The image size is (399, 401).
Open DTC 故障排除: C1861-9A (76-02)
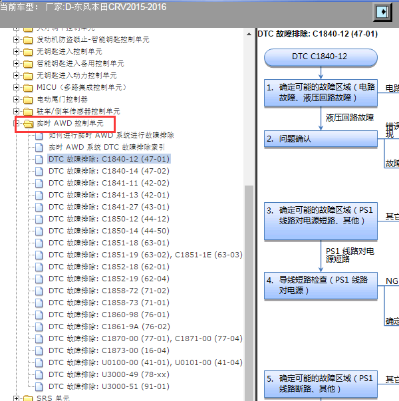109,327
